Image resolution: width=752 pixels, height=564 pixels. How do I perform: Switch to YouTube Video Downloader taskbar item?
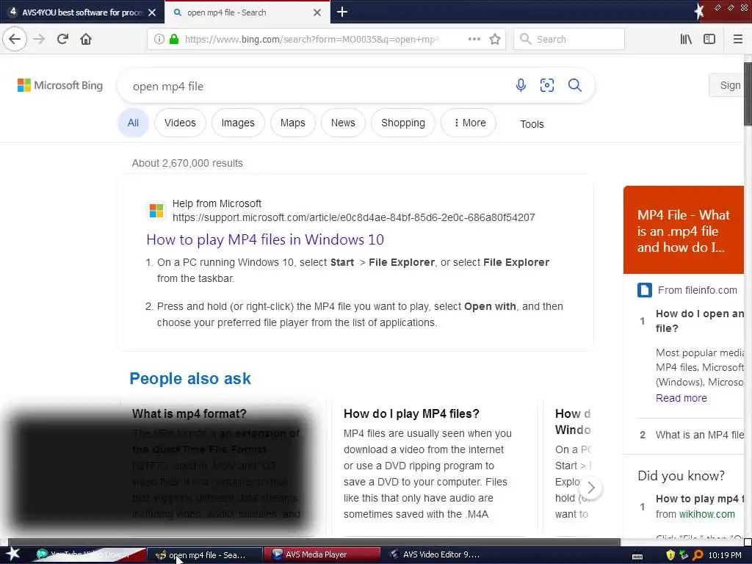(x=89, y=555)
